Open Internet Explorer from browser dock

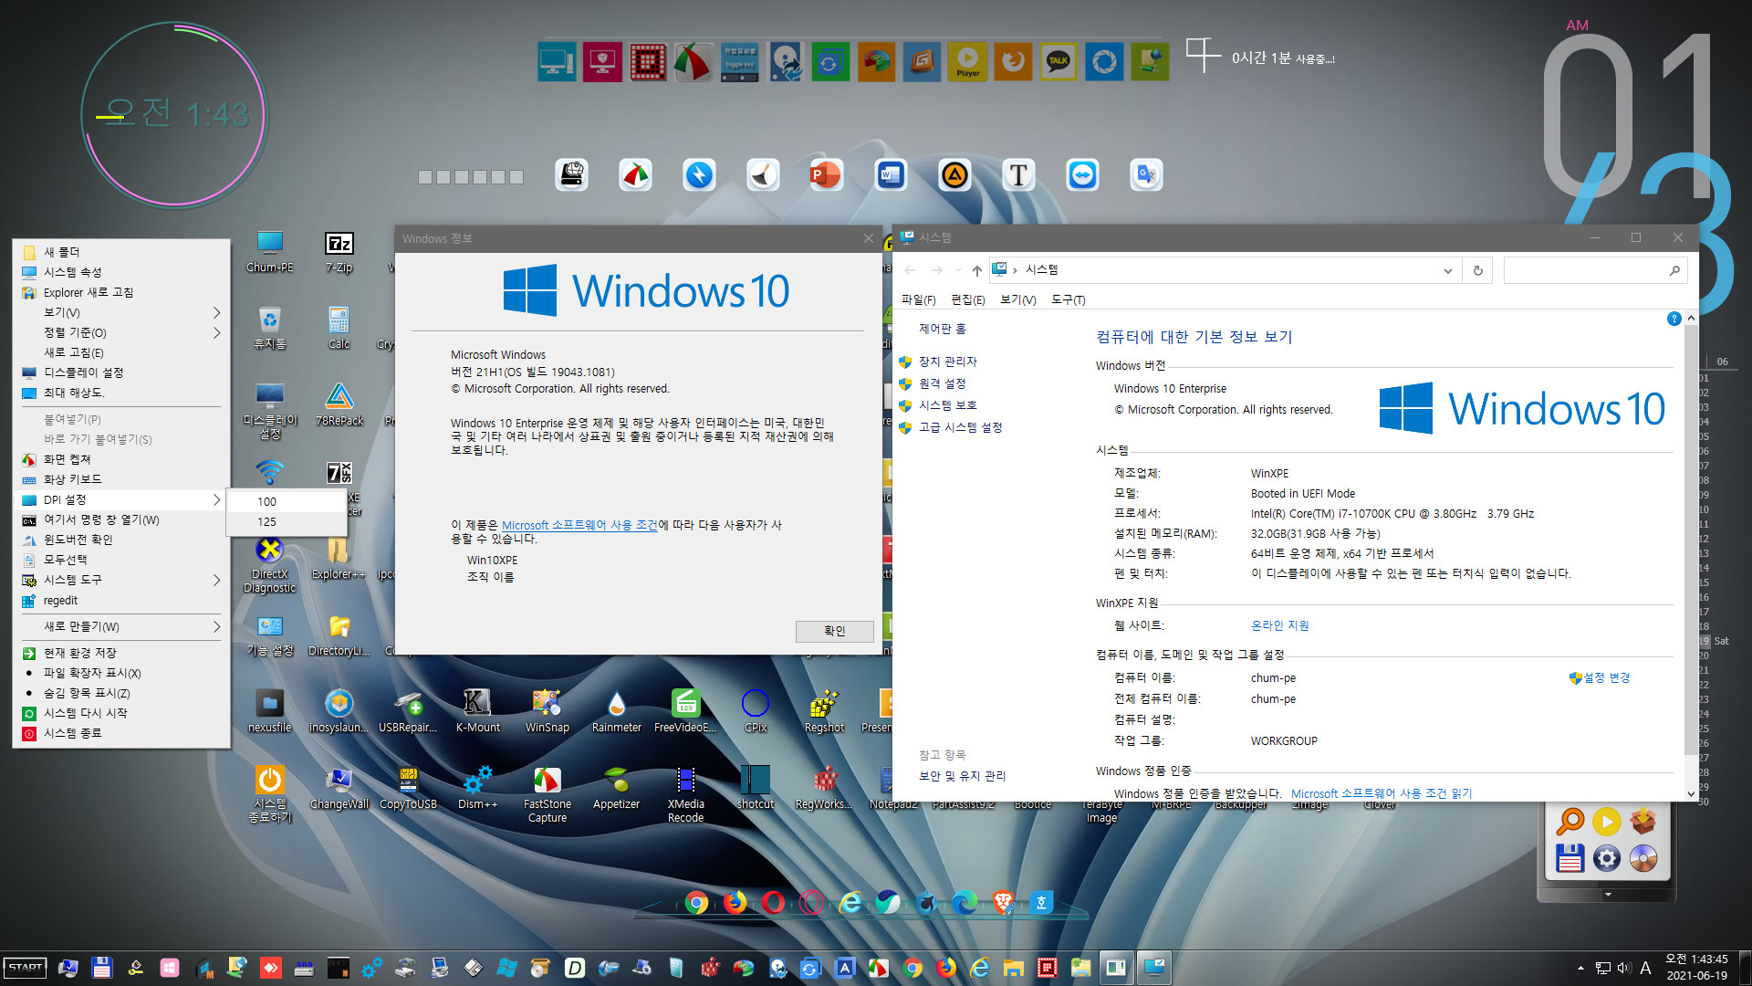[850, 903]
